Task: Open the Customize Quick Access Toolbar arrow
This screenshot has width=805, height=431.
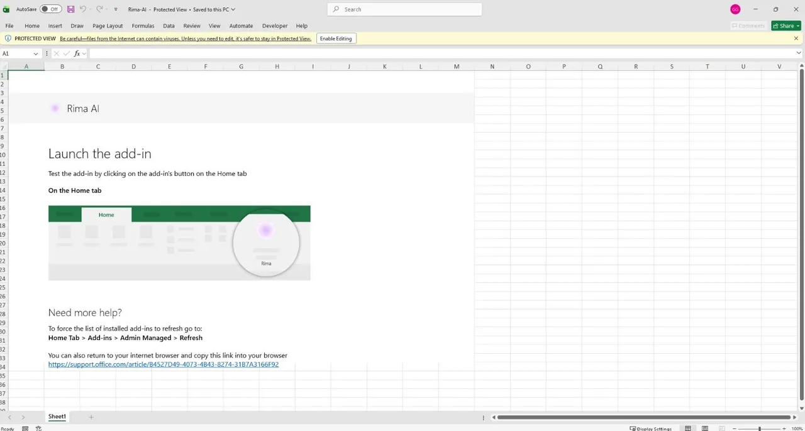Action: (x=116, y=9)
